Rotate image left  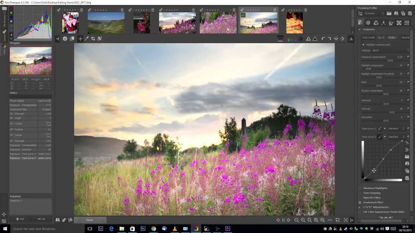[323, 39]
